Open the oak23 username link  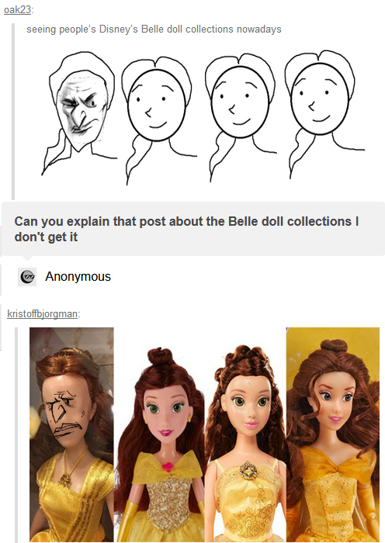(17, 9)
